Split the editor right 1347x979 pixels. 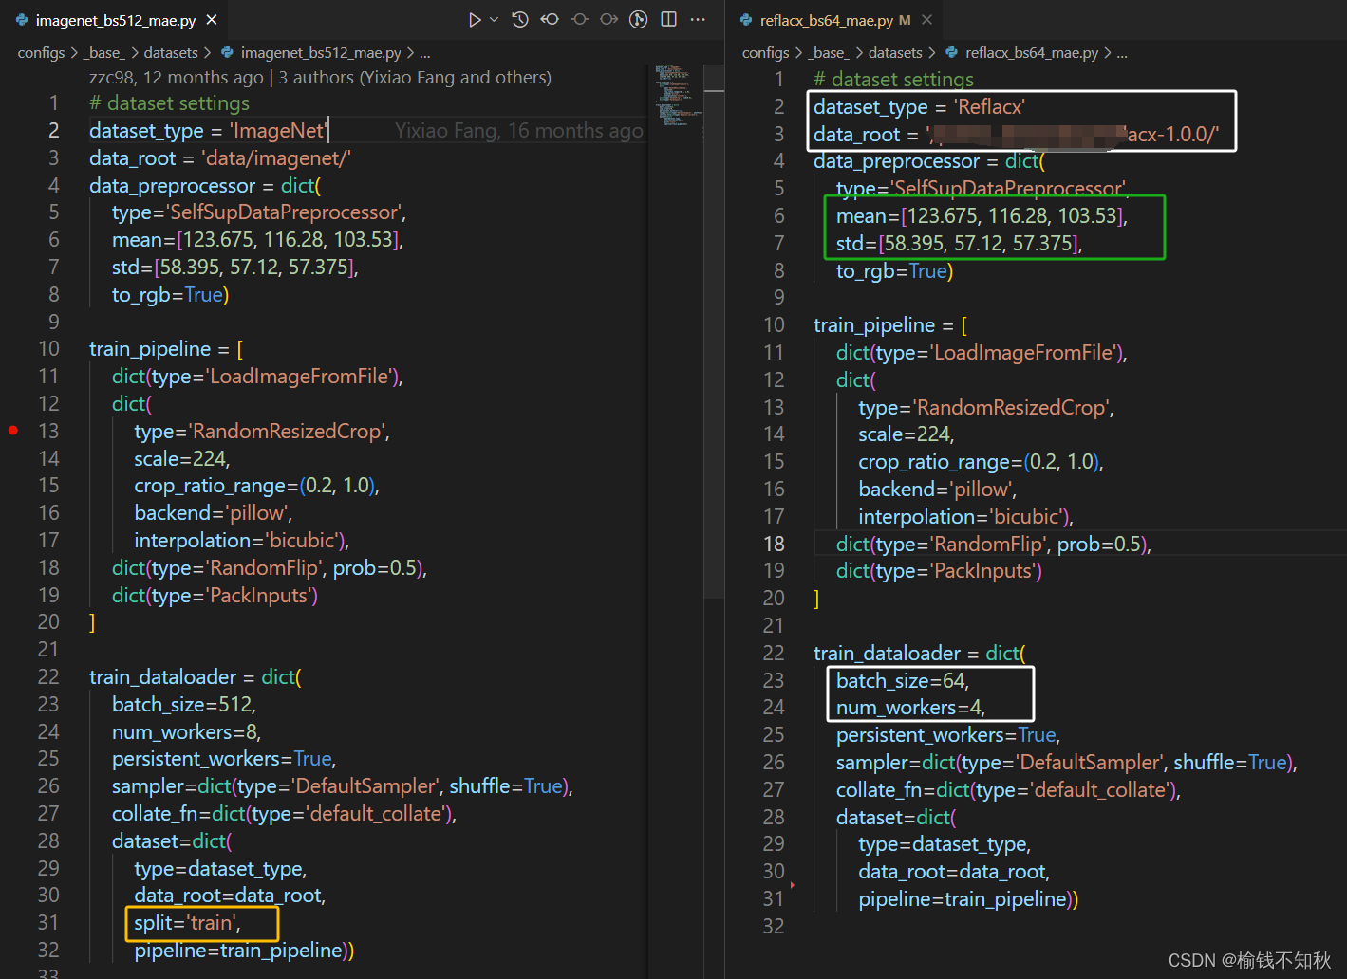(668, 20)
